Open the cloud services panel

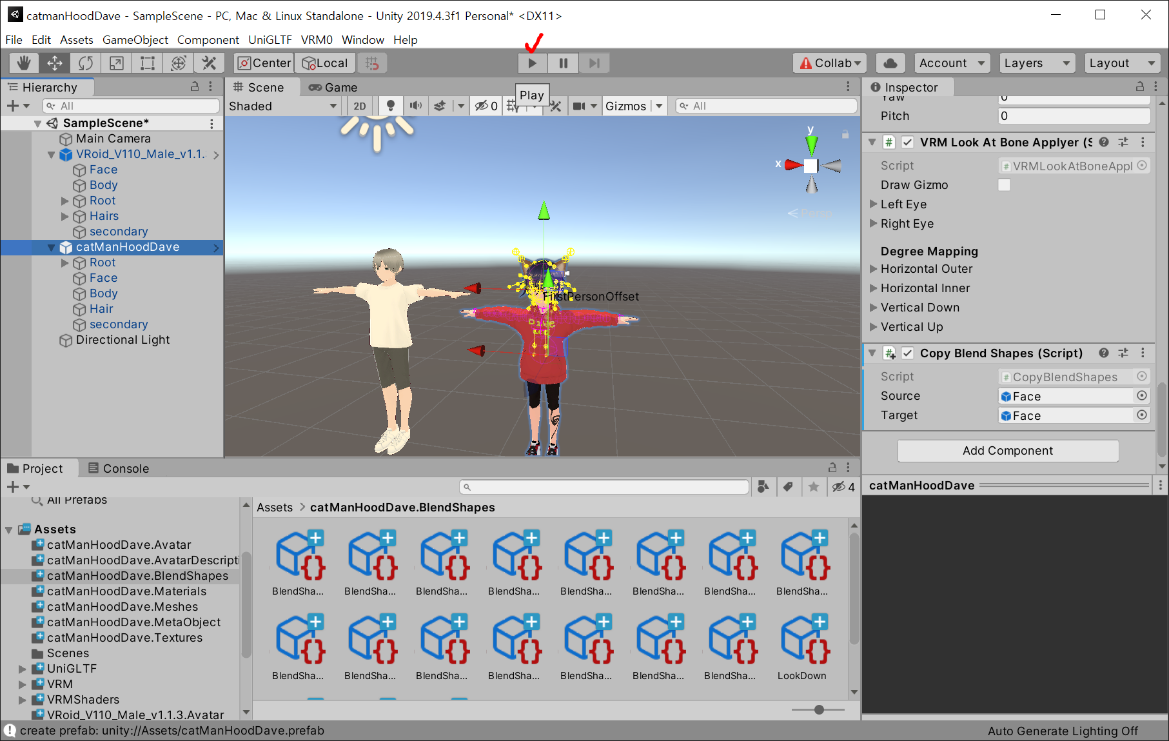pyautogui.click(x=890, y=63)
